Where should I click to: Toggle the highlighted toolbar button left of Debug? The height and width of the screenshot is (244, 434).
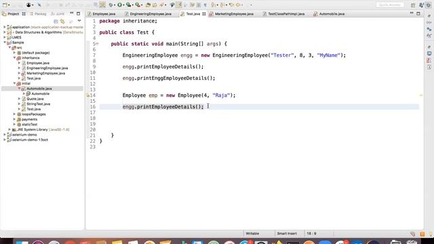coord(102,5)
